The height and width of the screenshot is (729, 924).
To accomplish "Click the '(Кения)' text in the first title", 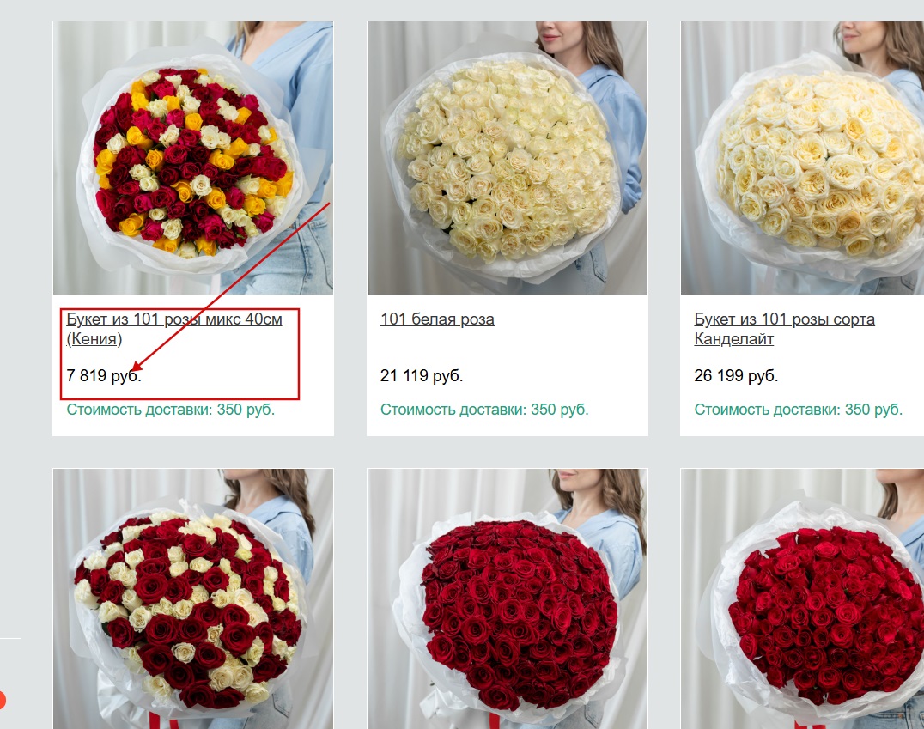I will pos(94,339).
